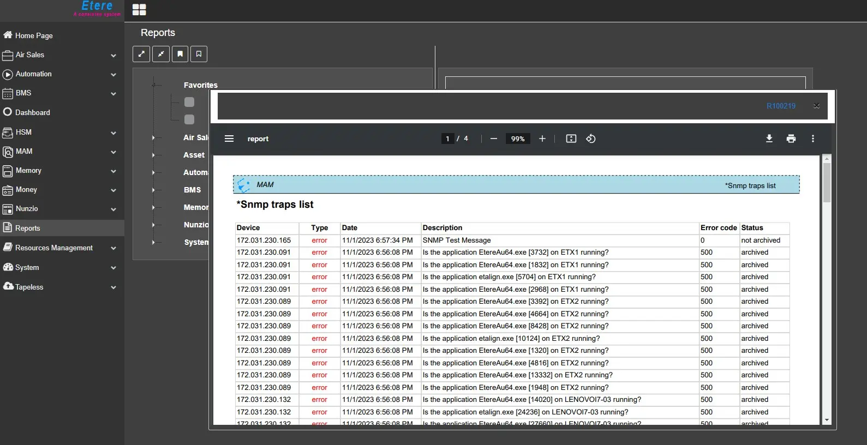
Task: Open PDF viewer more actions menu
Action: 812,139
